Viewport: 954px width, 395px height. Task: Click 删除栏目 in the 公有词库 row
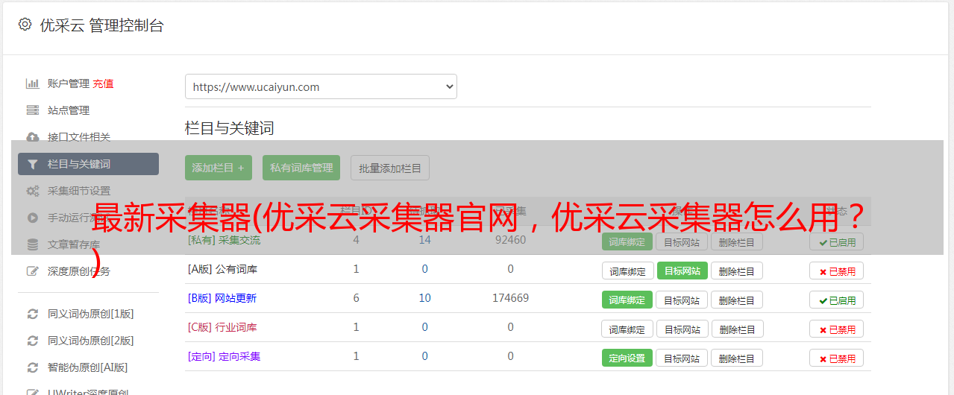pyautogui.click(x=737, y=271)
